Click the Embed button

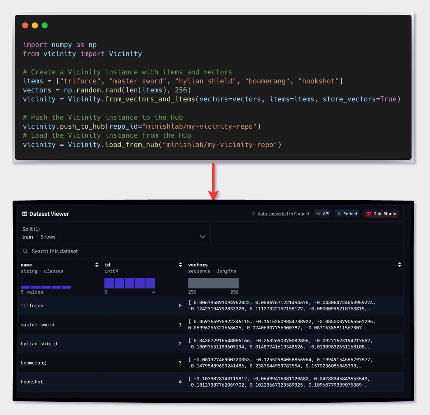[x=347, y=214]
